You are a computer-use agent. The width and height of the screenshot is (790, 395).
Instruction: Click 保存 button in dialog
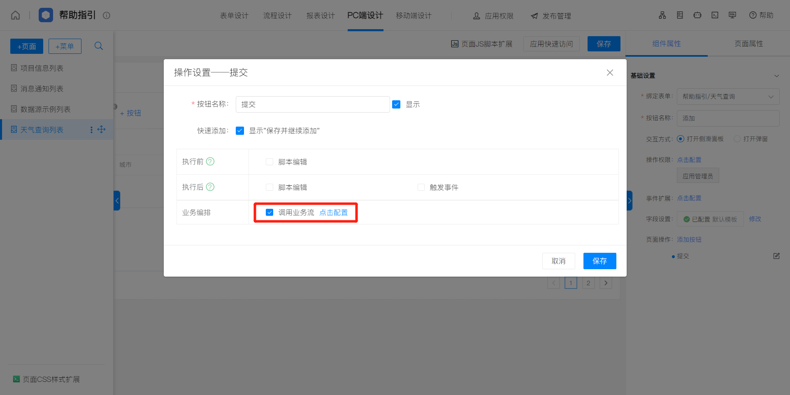(x=599, y=261)
